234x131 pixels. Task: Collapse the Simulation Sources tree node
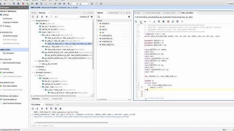point(33,72)
